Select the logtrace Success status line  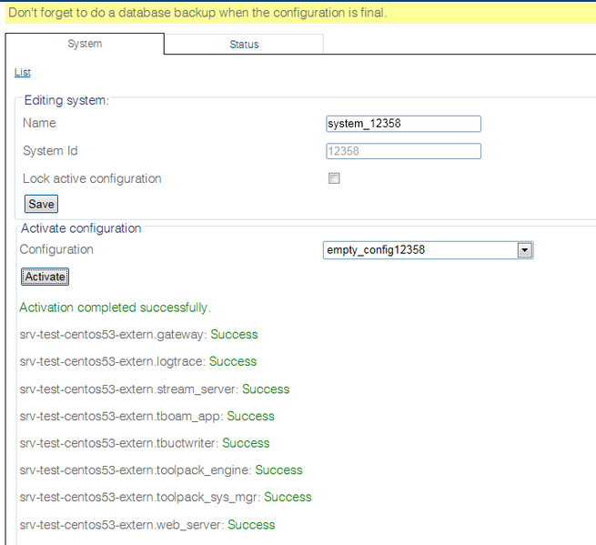137,361
